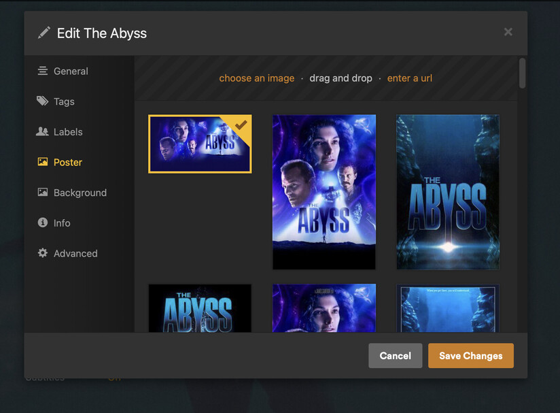The image size is (560, 413).
Task: Show the Info section
Action: point(62,223)
